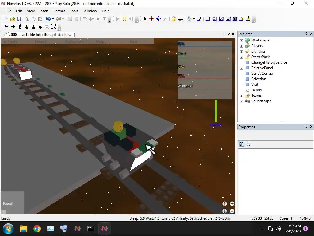314x236 pixels.
Task: Open the fill color dropdown arrow
Action: point(194,19)
